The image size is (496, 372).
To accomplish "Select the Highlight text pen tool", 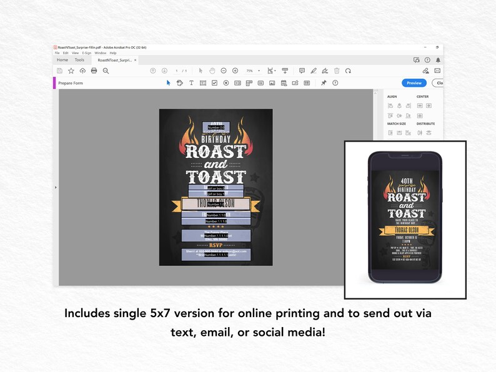I will coord(314,71).
